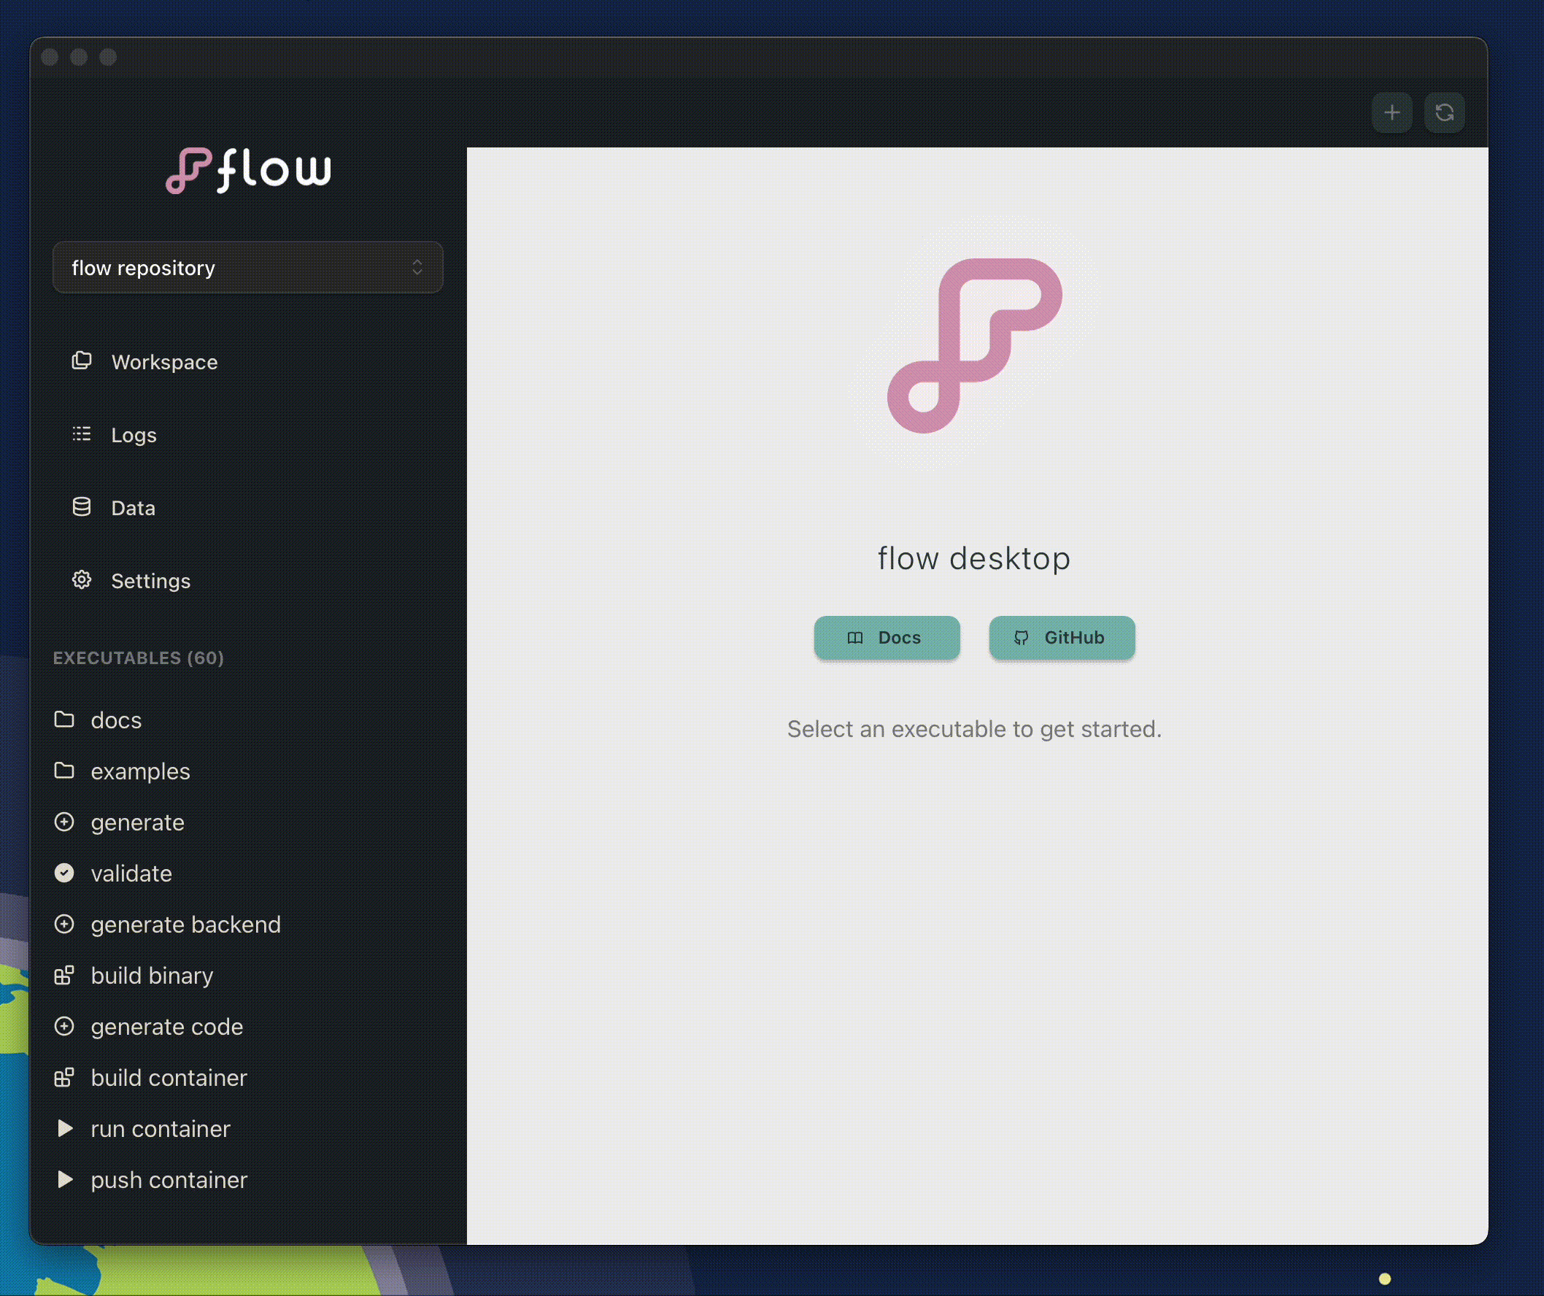
Task: Click the Workspace icon in sidebar
Action: (82, 361)
